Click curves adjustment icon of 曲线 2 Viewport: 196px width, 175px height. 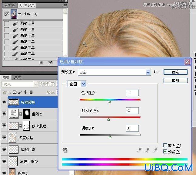(14, 114)
